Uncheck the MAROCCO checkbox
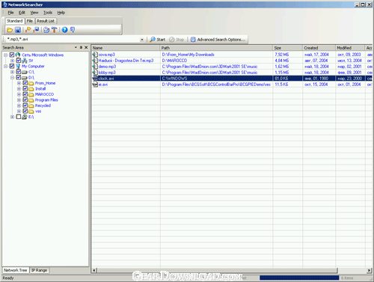374x282 pixels. click(x=25, y=94)
